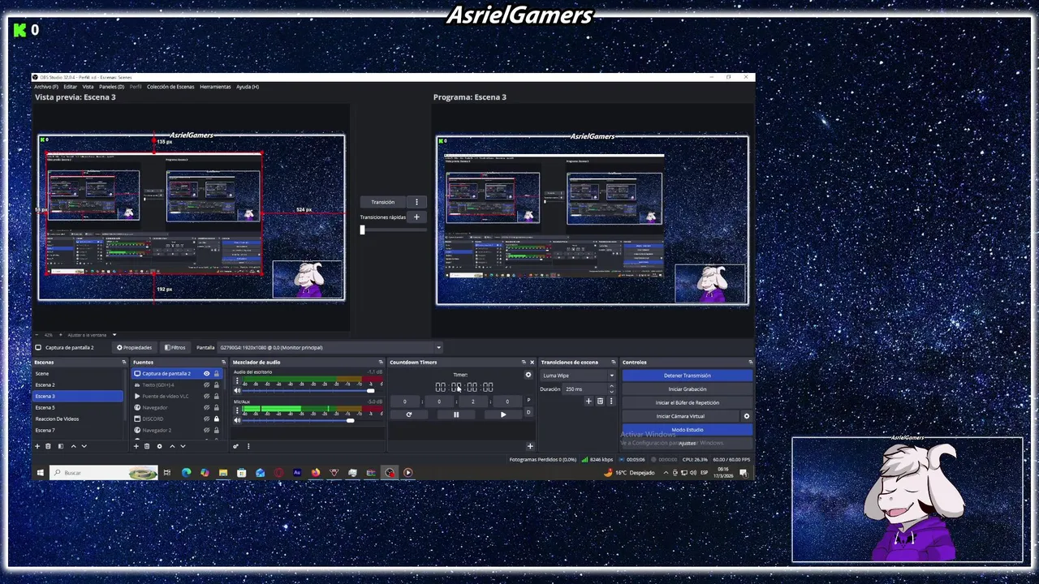Open the Herramientas menu
Viewport: 1039px width, 584px height.
215,87
